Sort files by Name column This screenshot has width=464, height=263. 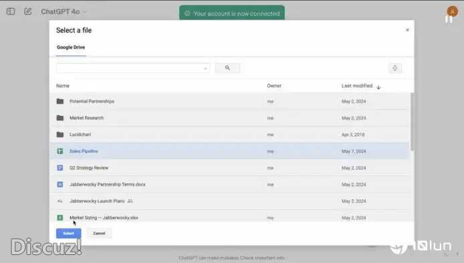click(63, 85)
